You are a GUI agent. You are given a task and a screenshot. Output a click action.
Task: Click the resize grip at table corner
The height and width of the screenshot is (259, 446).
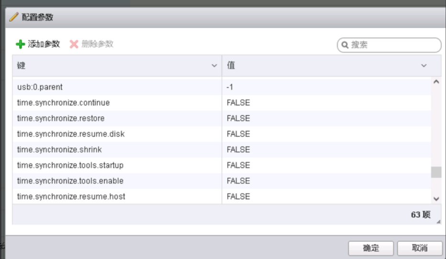438,222
